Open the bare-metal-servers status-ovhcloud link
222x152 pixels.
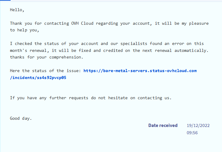click(x=140, y=71)
